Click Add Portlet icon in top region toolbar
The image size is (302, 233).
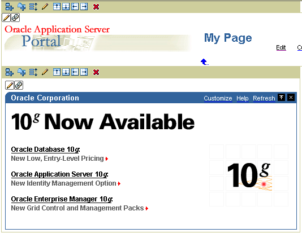pyautogui.click(x=9, y=7)
